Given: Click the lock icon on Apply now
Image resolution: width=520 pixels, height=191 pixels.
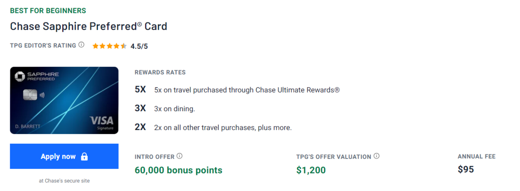Looking at the screenshot, I should pyautogui.click(x=84, y=157).
